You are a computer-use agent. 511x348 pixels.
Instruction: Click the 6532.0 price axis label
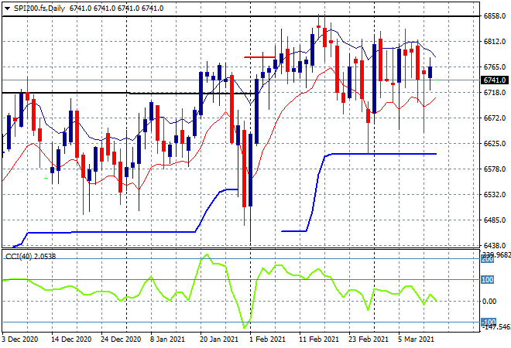495,195
